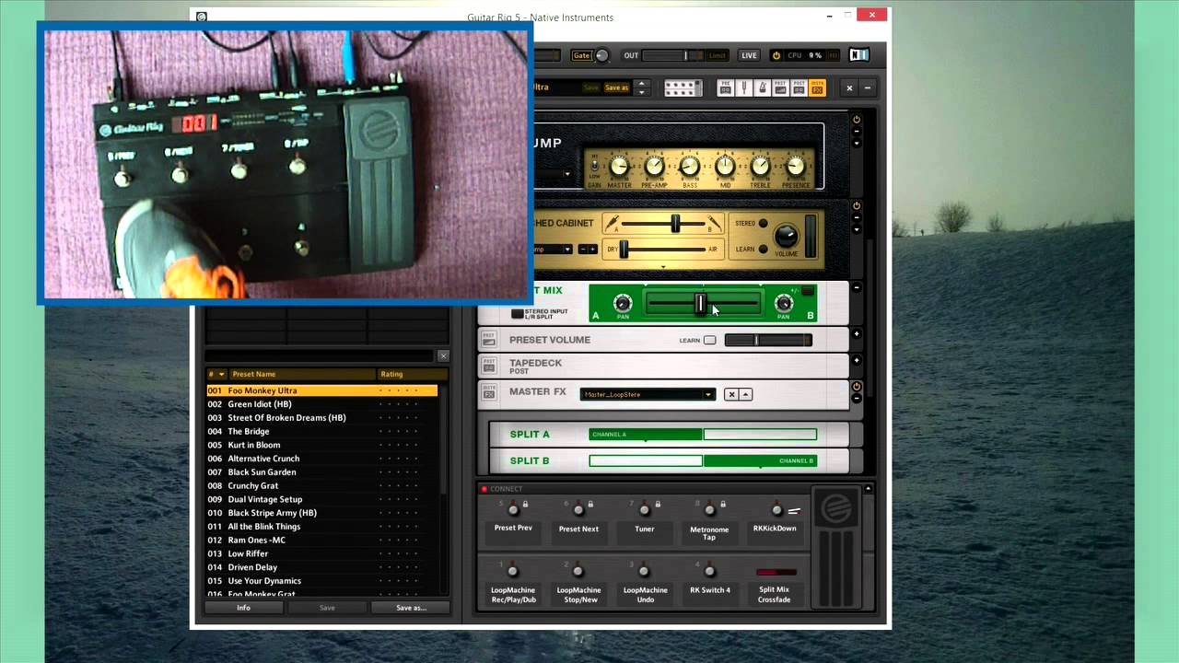The image size is (1179, 663).
Task: Click the RK Switch 4 footswitch
Action: tap(709, 572)
